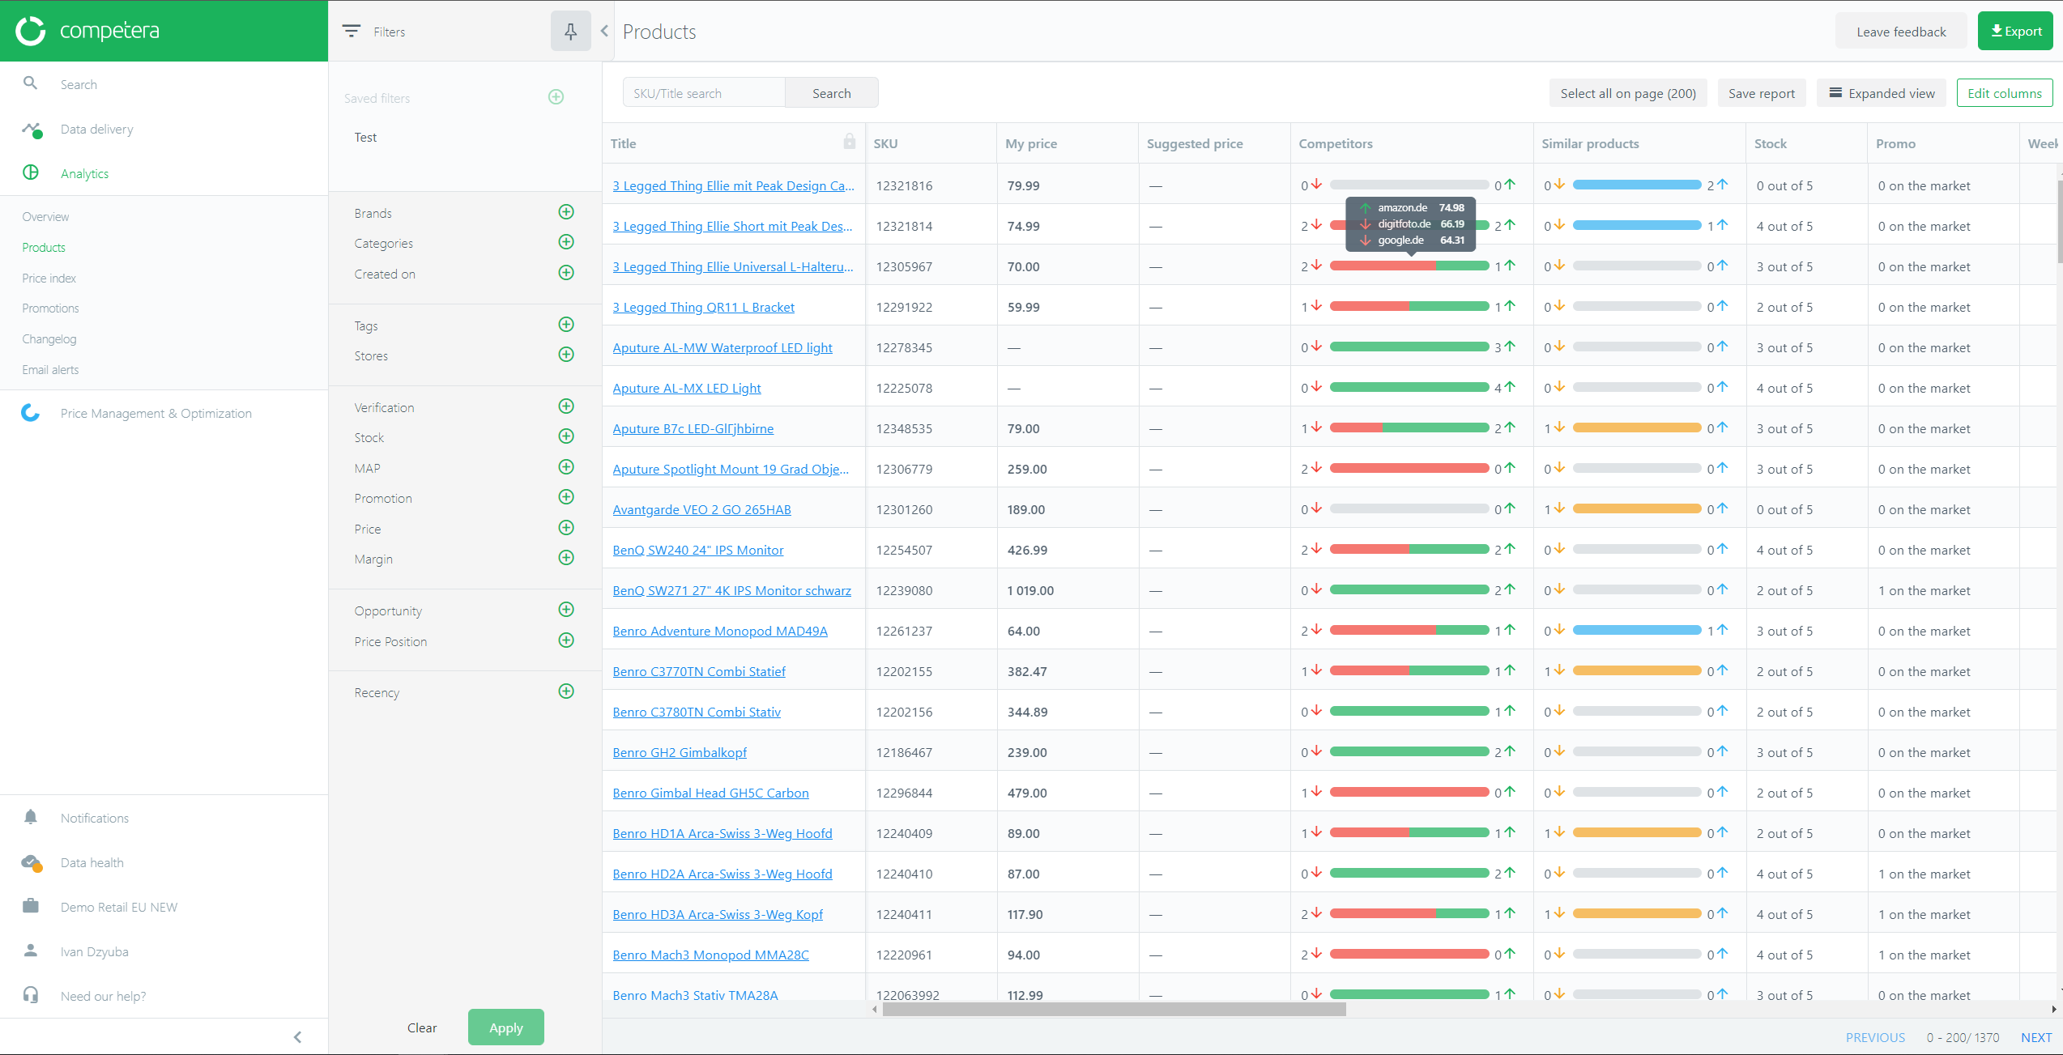Select all on page 200 checkbox
The width and height of the screenshot is (2063, 1055).
pos(1627,93)
